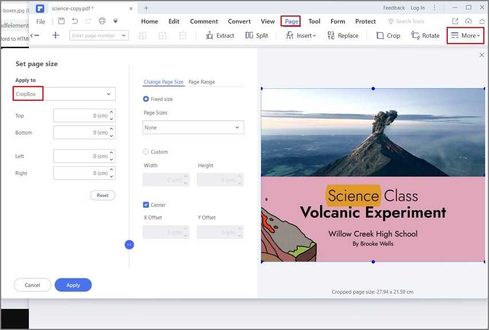Image resolution: width=489 pixels, height=330 pixels.
Task: Add a new tab with plus icon
Action: [x=146, y=8]
